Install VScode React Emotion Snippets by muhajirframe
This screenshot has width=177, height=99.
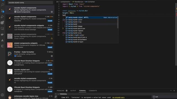(50, 65)
